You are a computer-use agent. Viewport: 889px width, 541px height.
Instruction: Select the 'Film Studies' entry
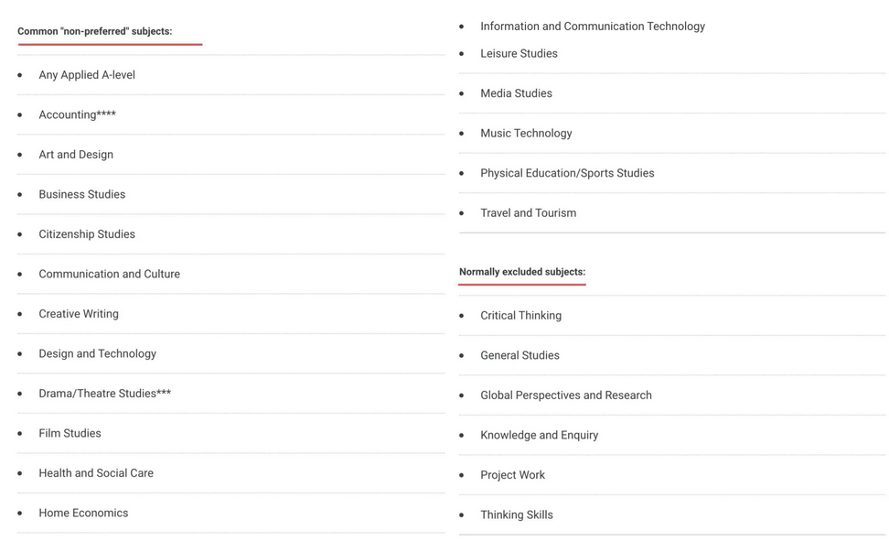[x=70, y=433]
